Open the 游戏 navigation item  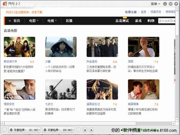[x=138, y=21]
